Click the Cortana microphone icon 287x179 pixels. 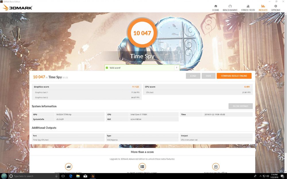(56, 176)
